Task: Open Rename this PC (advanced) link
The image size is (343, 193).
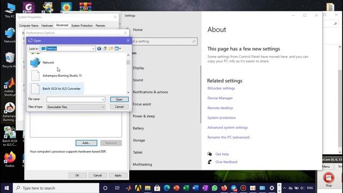Action: pyautogui.click(x=229, y=137)
